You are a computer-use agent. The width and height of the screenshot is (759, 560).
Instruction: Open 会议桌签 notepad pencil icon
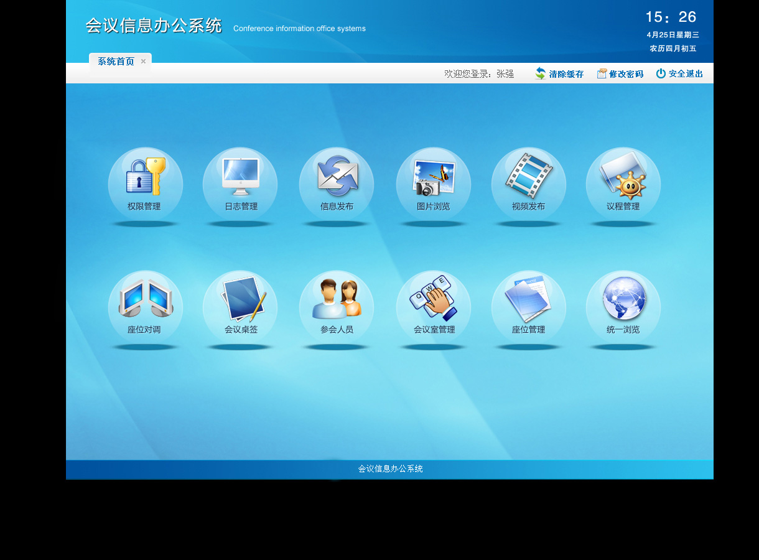(x=244, y=299)
